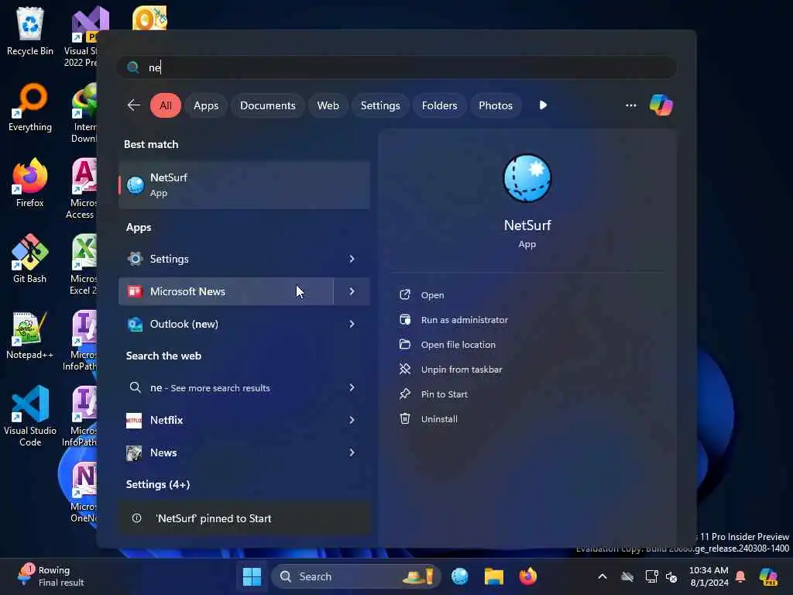Screen dimensions: 793x595
Task: Open Firefox from the taskbar
Action: pos(527,576)
